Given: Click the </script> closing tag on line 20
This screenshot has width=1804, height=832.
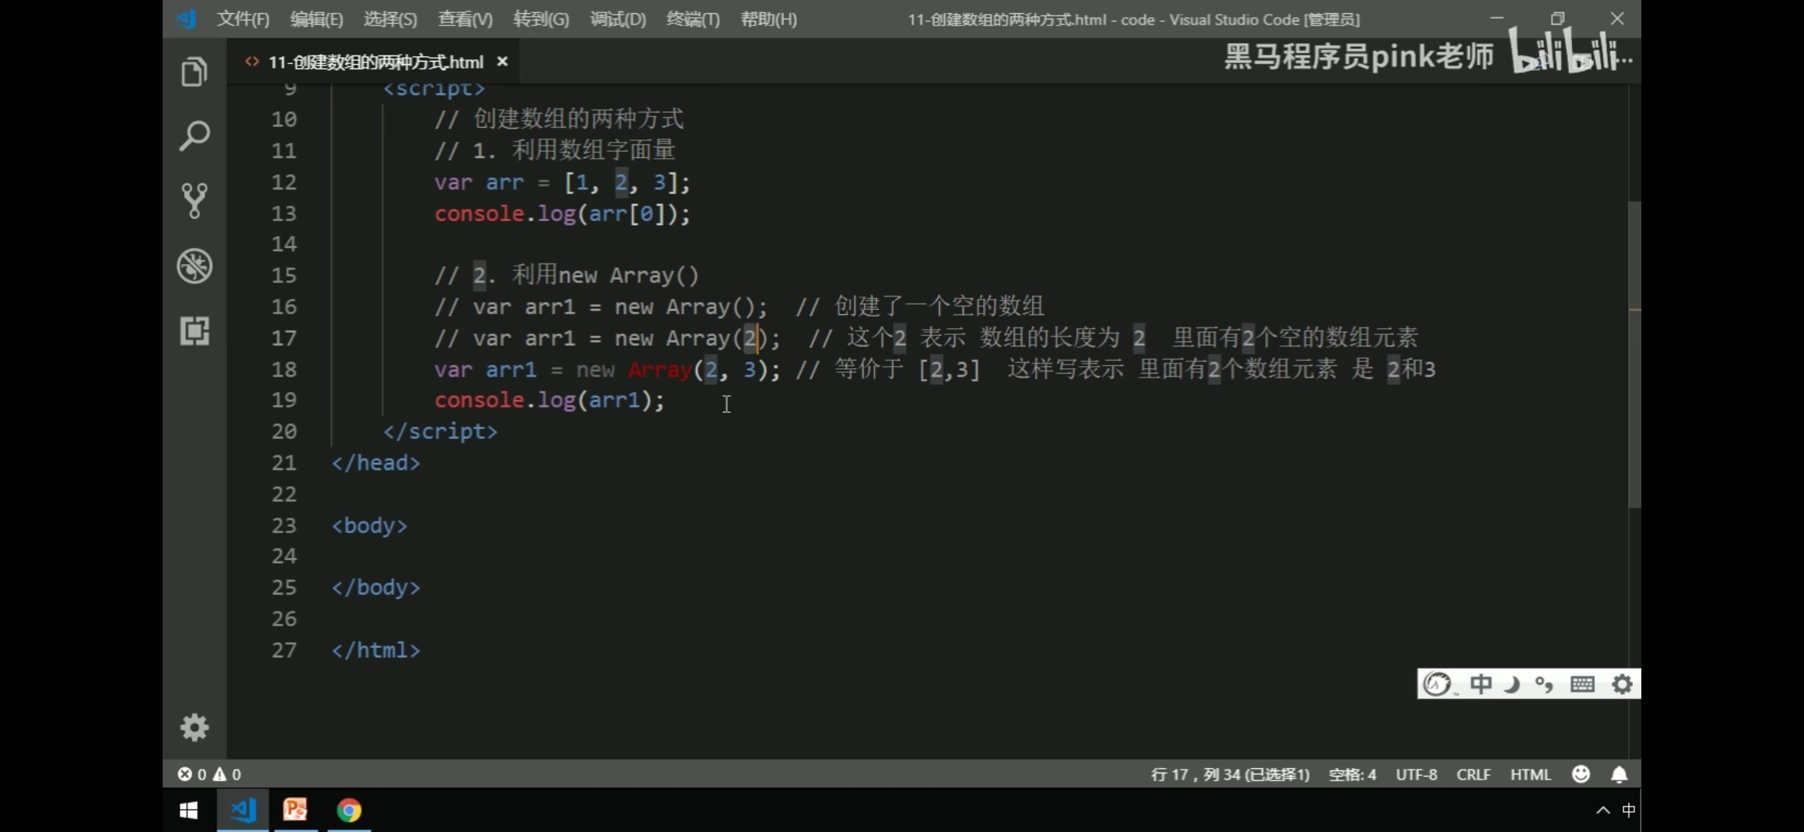Looking at the screenshot, I should (x=440, y=431).
